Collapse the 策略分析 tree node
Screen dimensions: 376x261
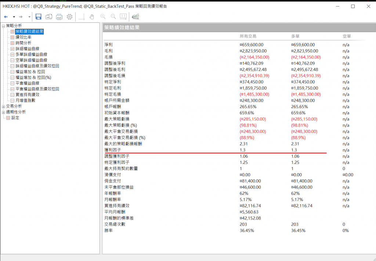[3, 26]
